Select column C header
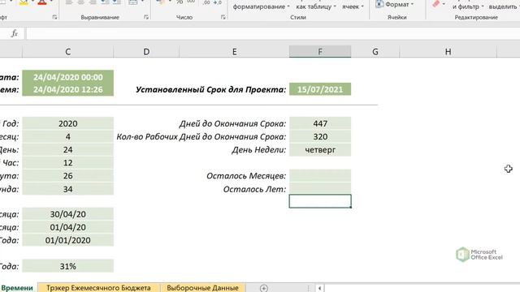The height and width of the screenshot is (292, 520). (x=68, y=52)
